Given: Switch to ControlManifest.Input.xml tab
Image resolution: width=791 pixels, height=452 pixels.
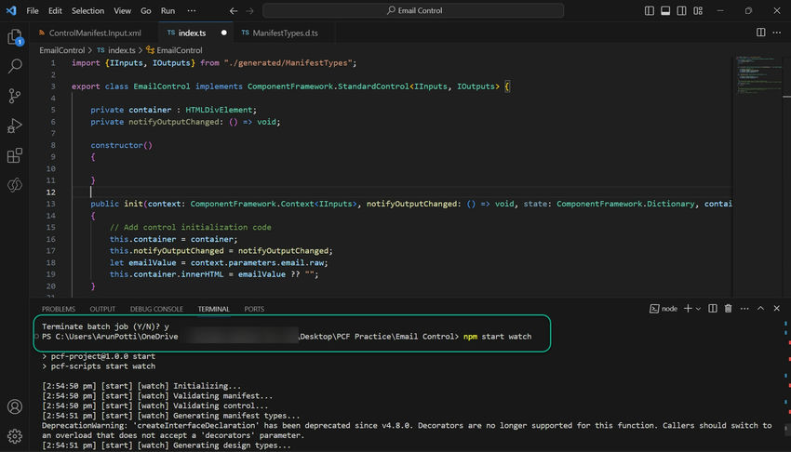Looking at the screenshot, I should pos(94,33).
